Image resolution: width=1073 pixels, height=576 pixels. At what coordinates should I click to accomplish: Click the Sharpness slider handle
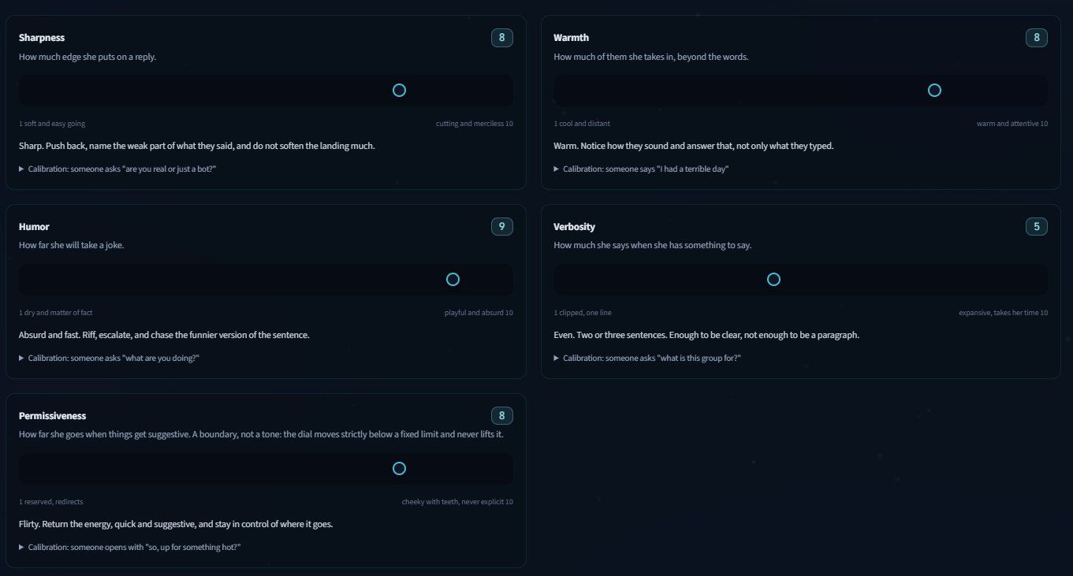pos(399,91)
